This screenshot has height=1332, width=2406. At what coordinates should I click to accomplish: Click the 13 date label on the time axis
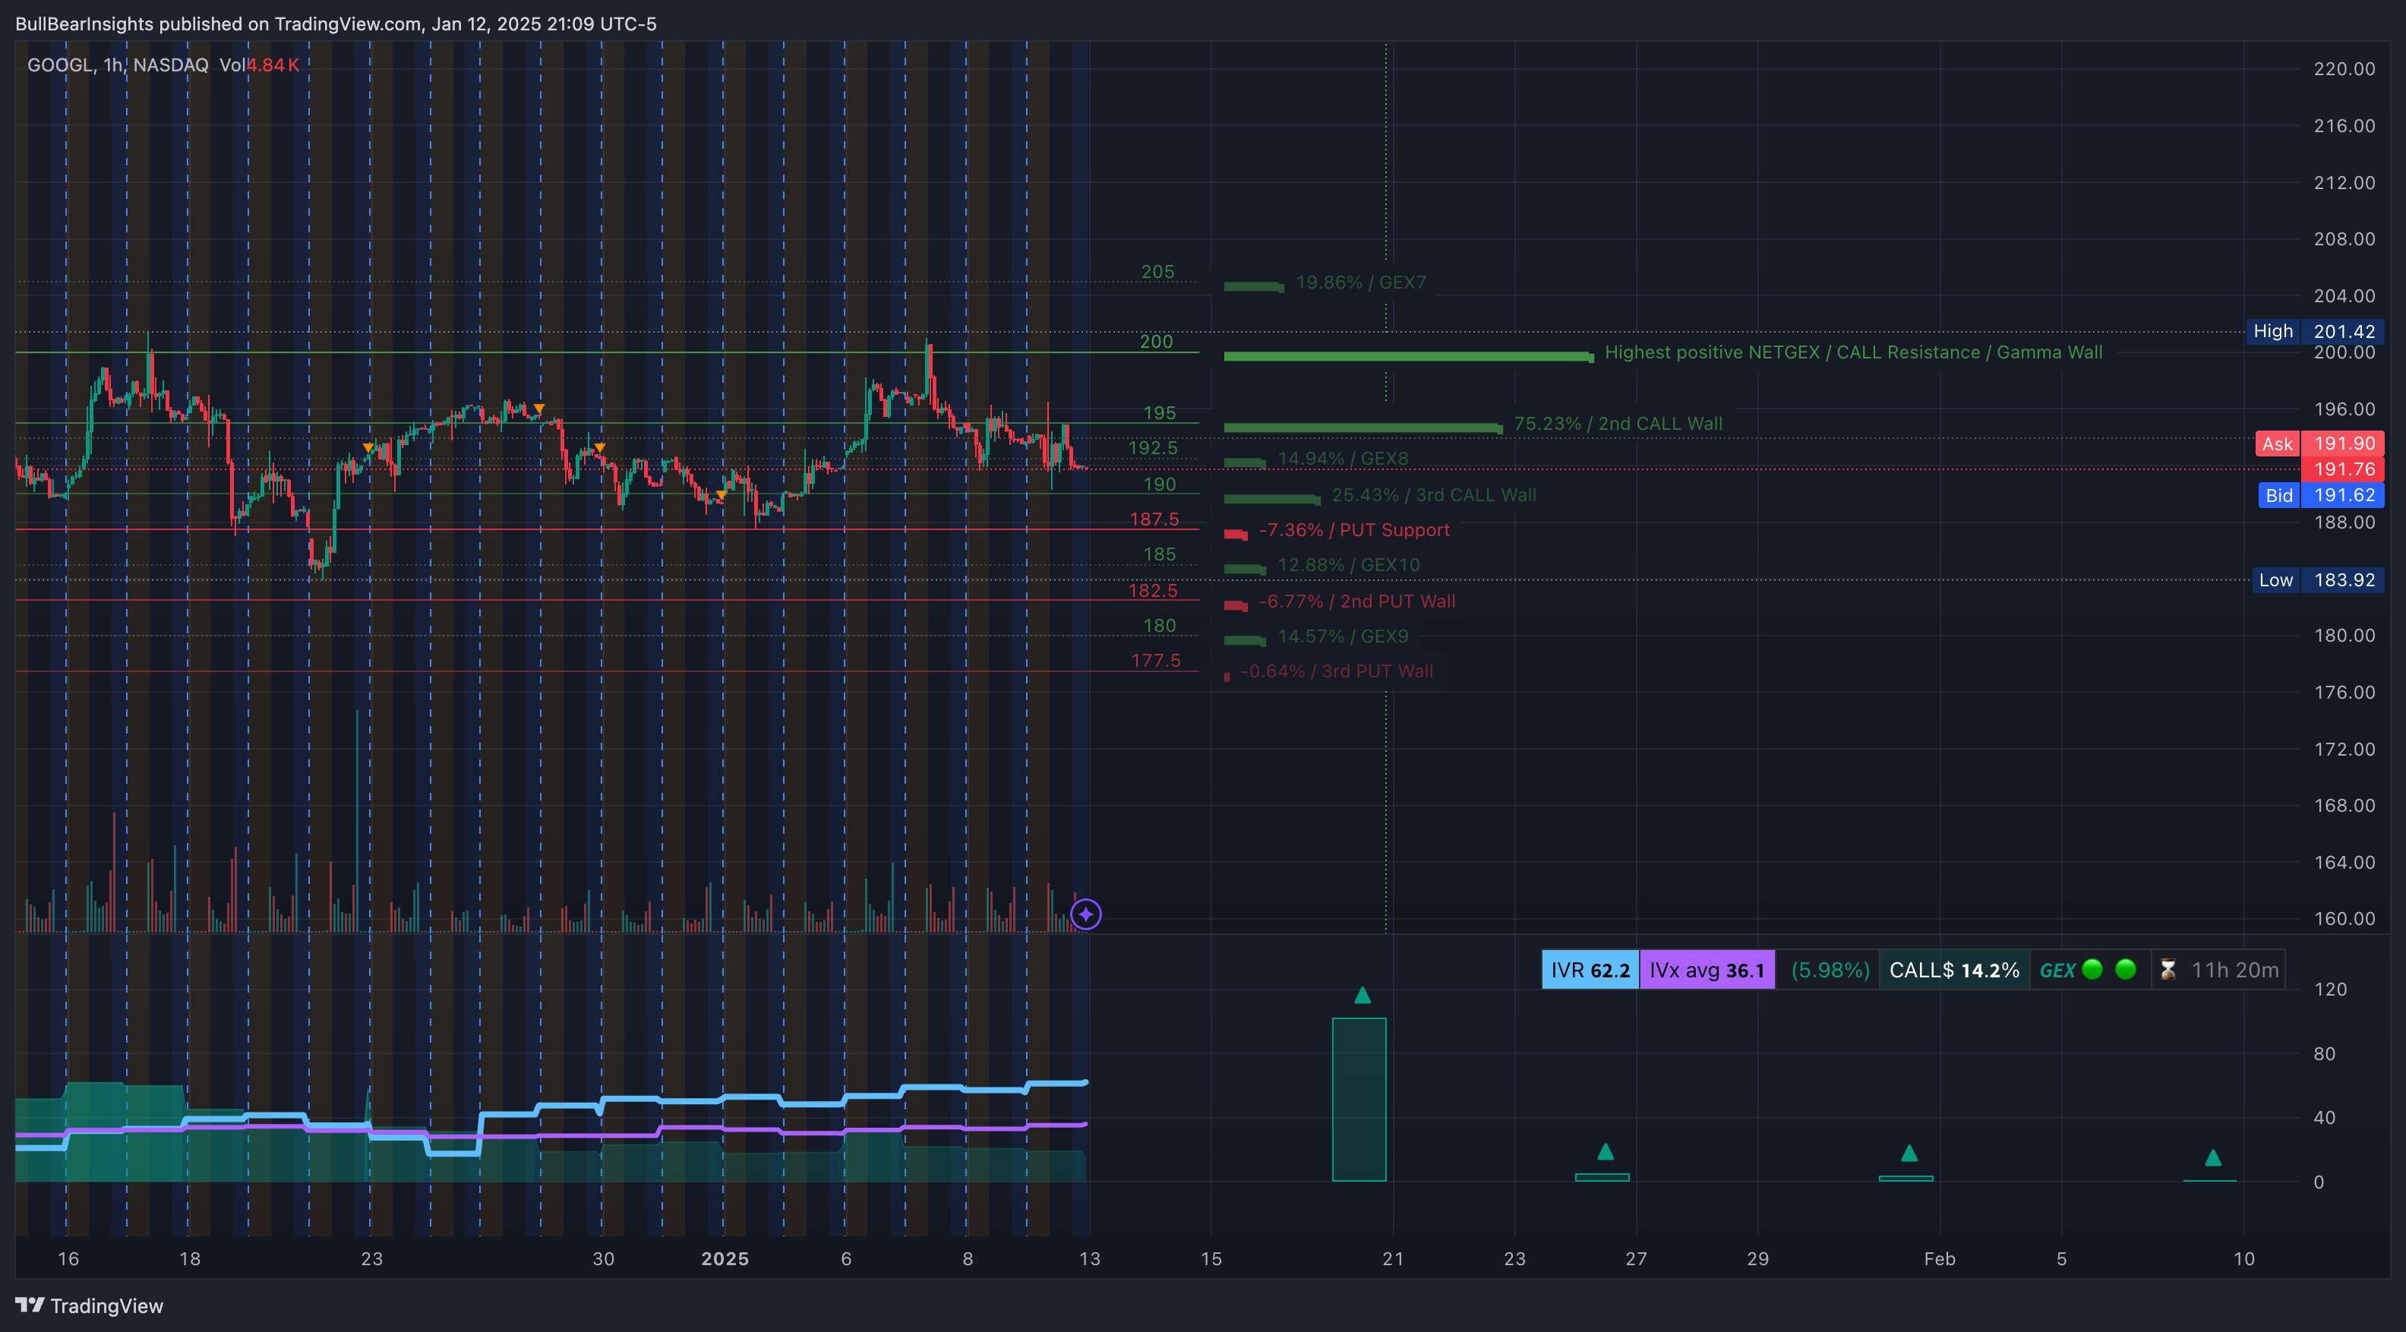click(1089, 1258)
